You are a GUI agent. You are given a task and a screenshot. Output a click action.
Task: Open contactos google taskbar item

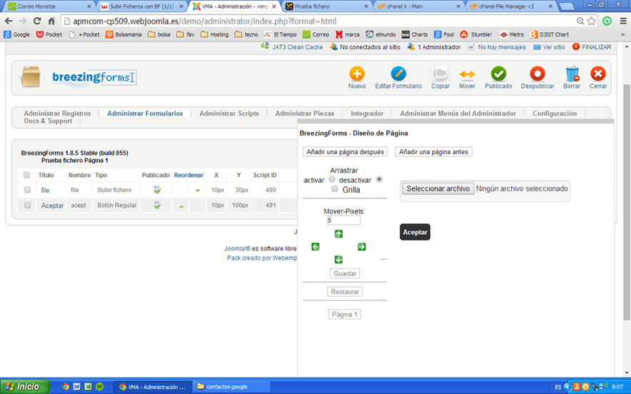point(231,387)
